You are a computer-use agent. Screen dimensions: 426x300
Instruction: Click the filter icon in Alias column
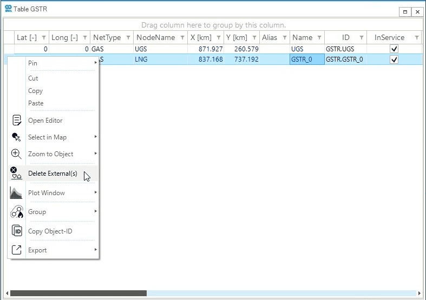pos(285,38)
